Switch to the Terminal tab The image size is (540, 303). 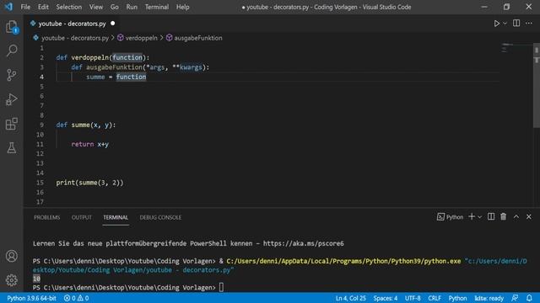(x=116, y=217)
